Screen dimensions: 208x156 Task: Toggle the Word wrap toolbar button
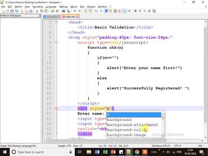click(x=97, y=11)
